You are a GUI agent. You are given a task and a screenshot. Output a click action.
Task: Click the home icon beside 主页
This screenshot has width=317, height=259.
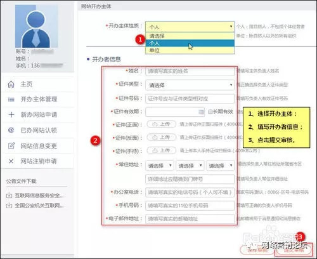click(11, 84)
